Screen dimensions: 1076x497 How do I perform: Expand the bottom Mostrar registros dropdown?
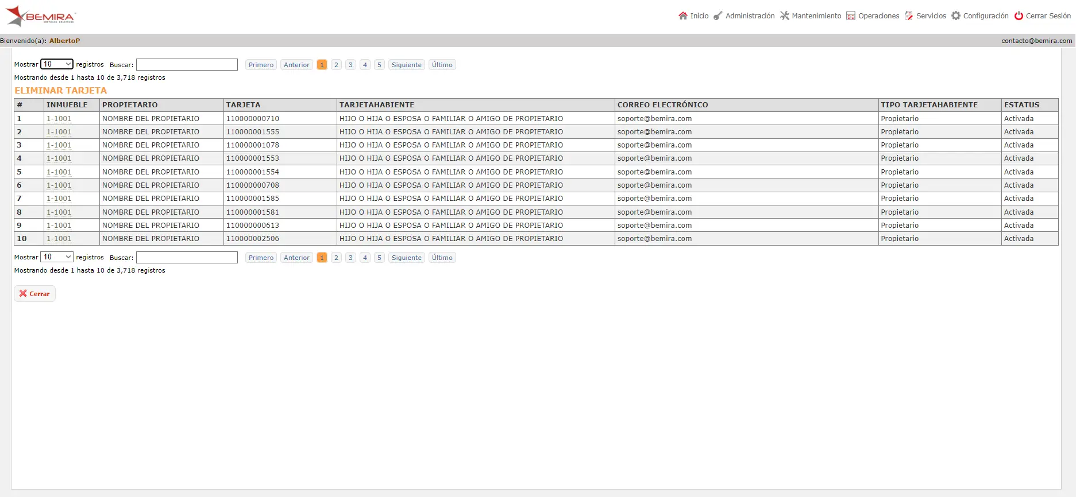pos(57,257)
